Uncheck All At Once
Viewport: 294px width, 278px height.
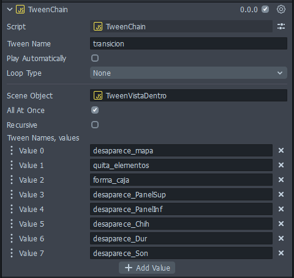(x=95, y=110)
